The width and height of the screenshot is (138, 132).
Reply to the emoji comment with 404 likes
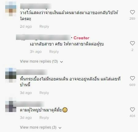[x=44, y=118]
